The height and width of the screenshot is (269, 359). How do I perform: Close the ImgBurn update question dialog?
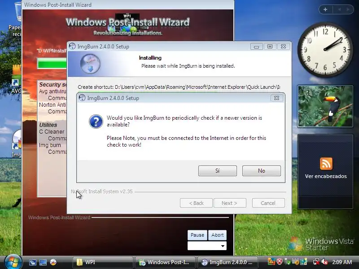click(276, 98)
